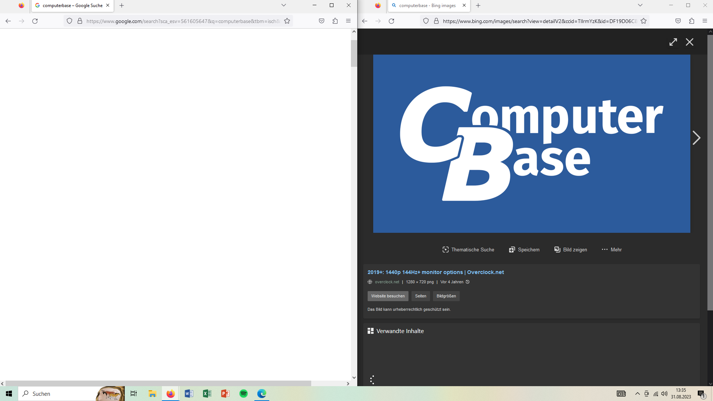Switch to the Seiten tab
The width and height of the screenshot is (713, 401).
(420, 296)
